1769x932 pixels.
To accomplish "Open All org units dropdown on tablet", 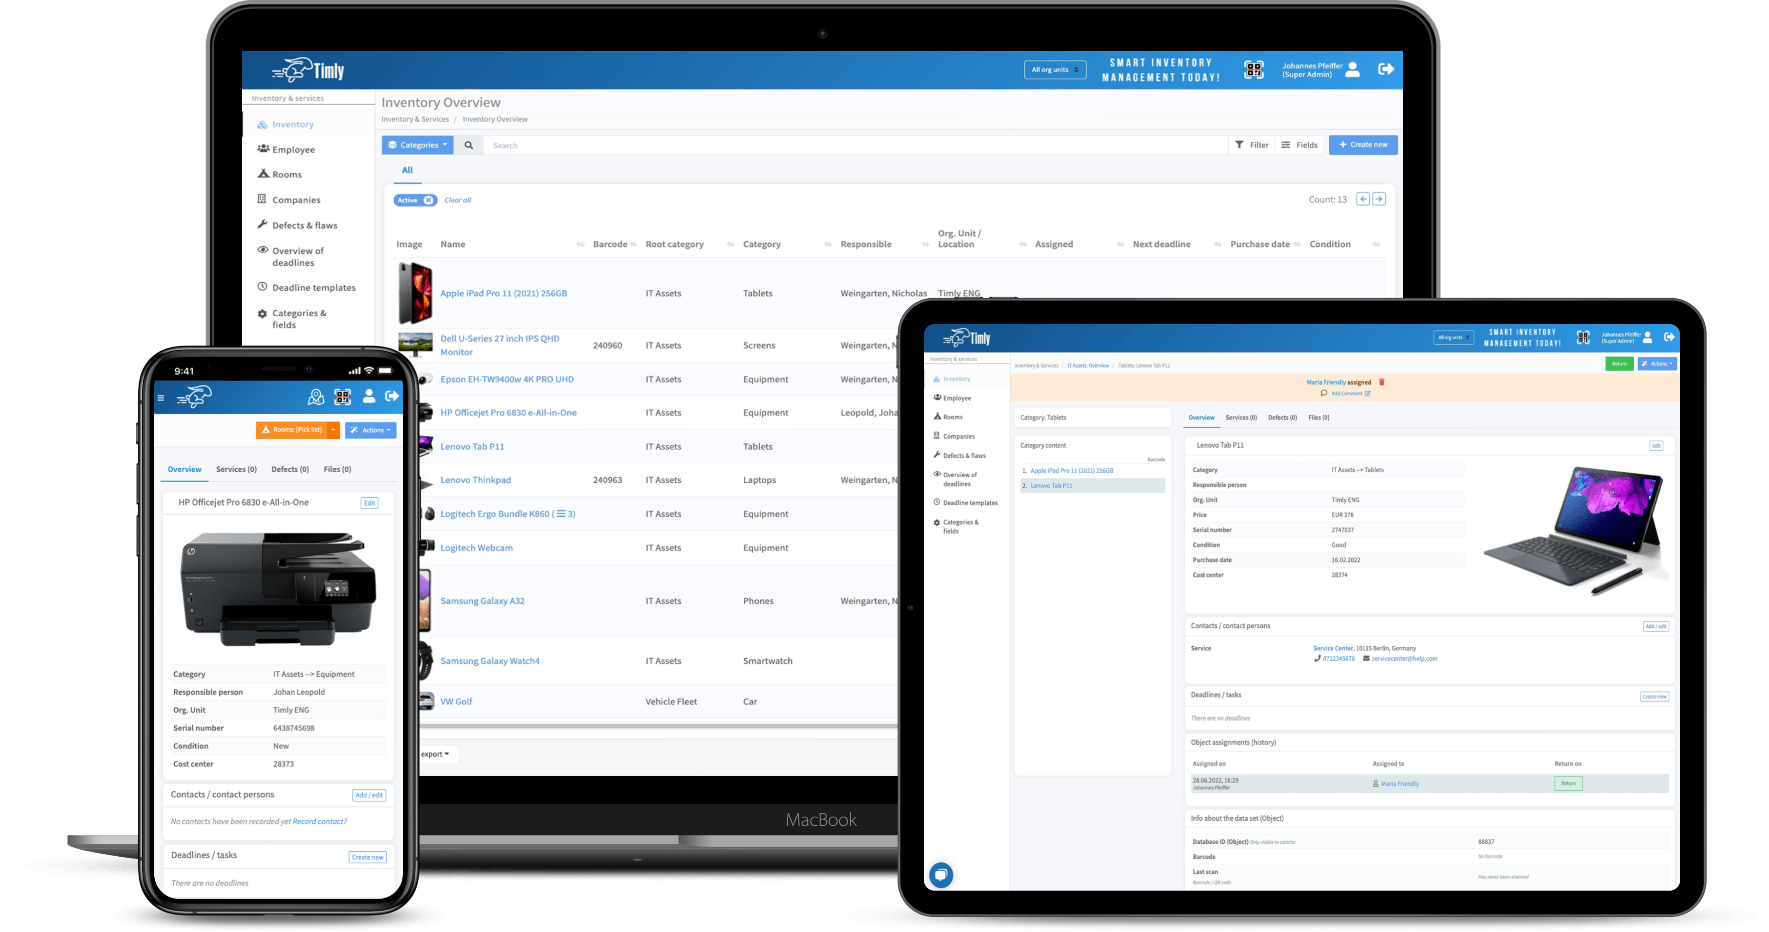I will point(1453,338).
